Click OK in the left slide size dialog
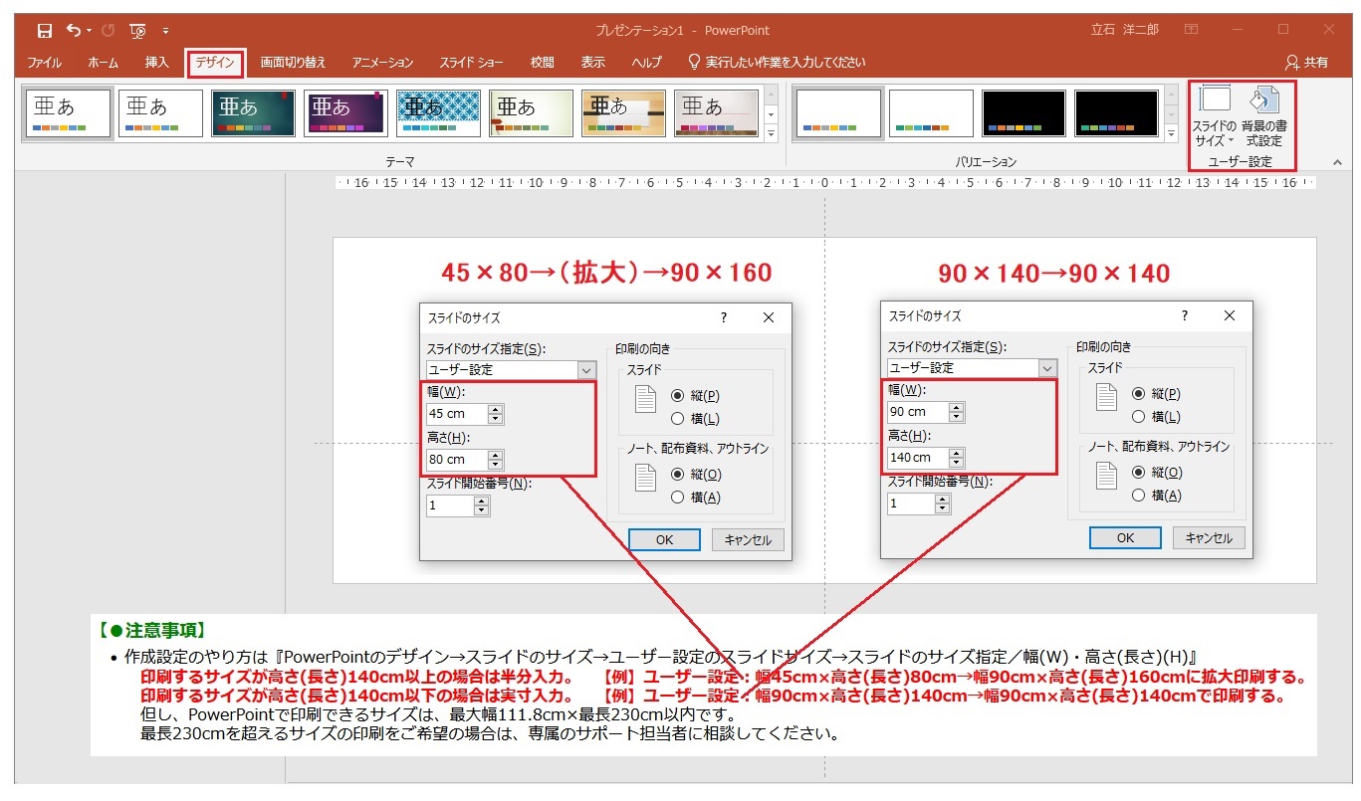 pos(664,539)
